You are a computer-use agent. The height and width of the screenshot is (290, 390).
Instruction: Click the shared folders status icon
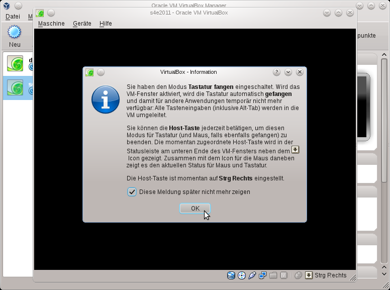tap(273, 275)
